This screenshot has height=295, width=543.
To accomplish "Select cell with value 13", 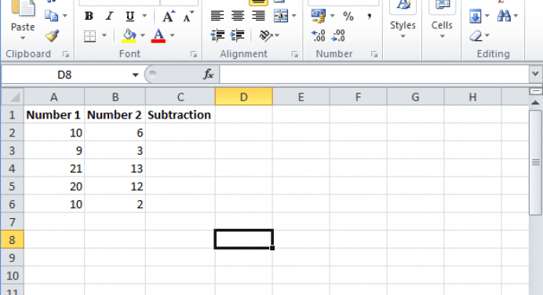I will click(115, 168).
